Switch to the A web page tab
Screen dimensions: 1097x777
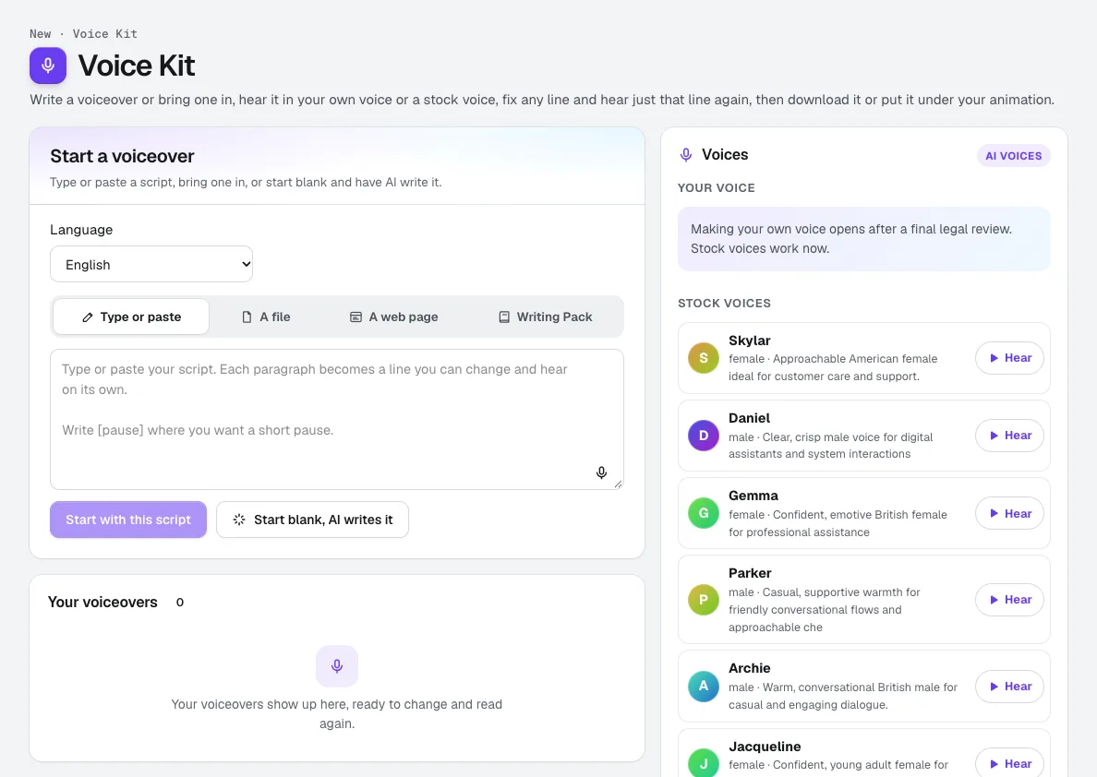point(394,317)
